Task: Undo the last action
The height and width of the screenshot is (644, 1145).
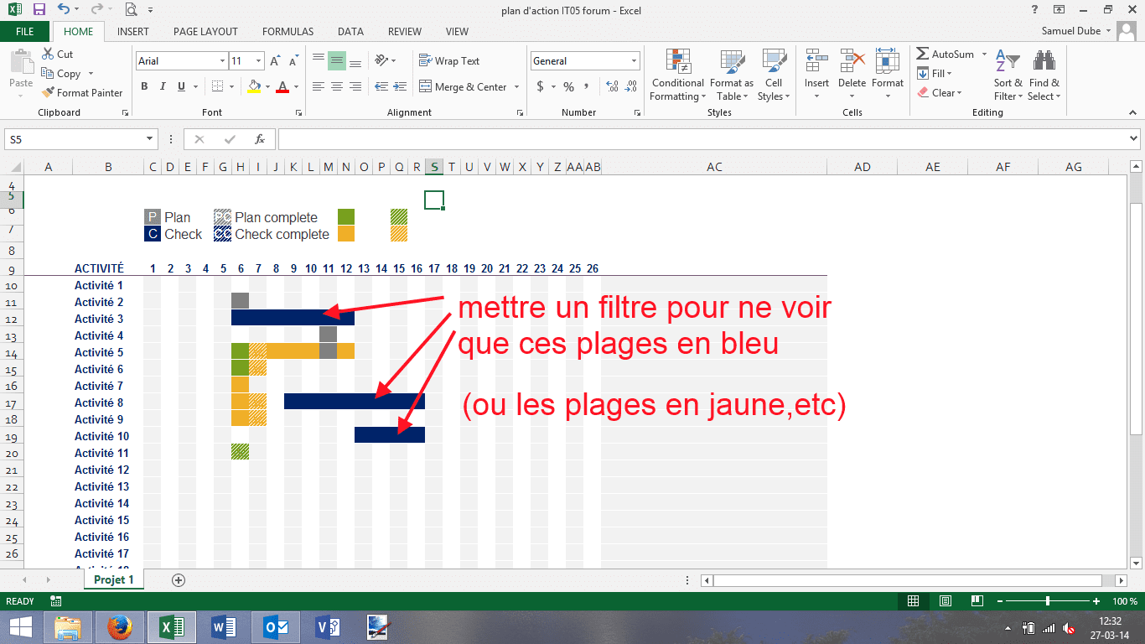Action: click(x=65, y=10)
